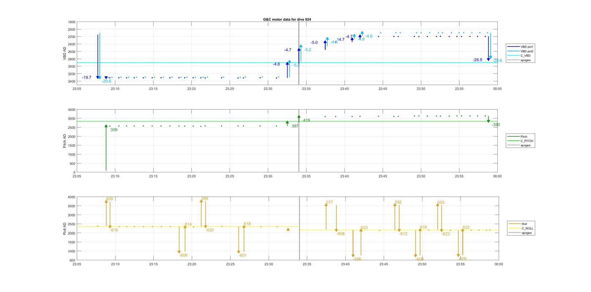Click the '2600' tick on VBD axis
This screenshot has height=292, width=591.
72,51
